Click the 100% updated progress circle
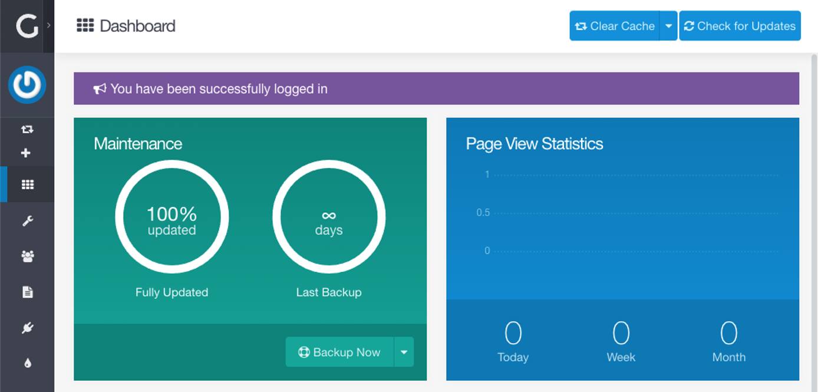The width and height of the screenshot is (818, 392). tap(171, 217)
